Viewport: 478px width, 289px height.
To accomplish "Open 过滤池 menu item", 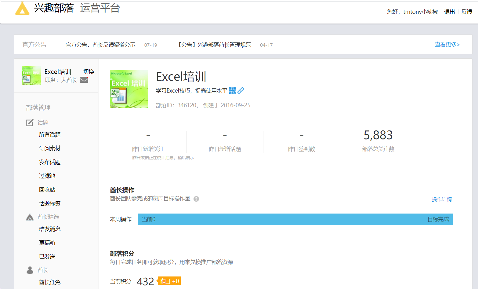I will point(47,176).
